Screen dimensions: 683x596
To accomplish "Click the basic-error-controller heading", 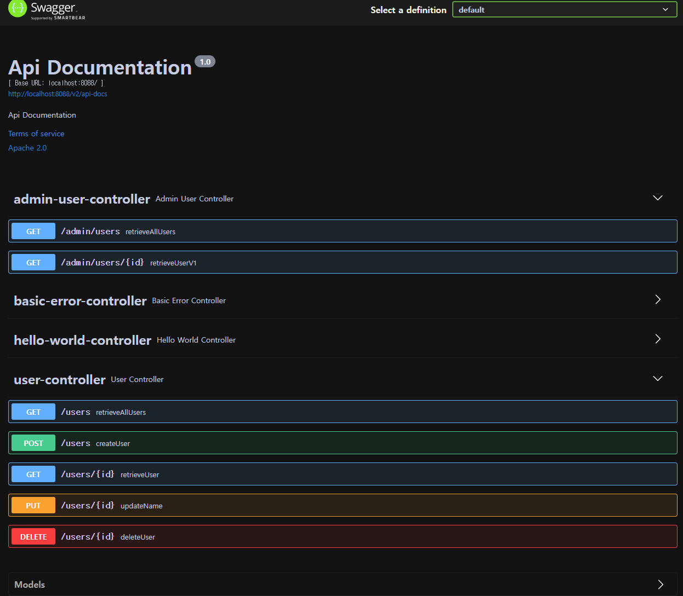I will (80, 301).
